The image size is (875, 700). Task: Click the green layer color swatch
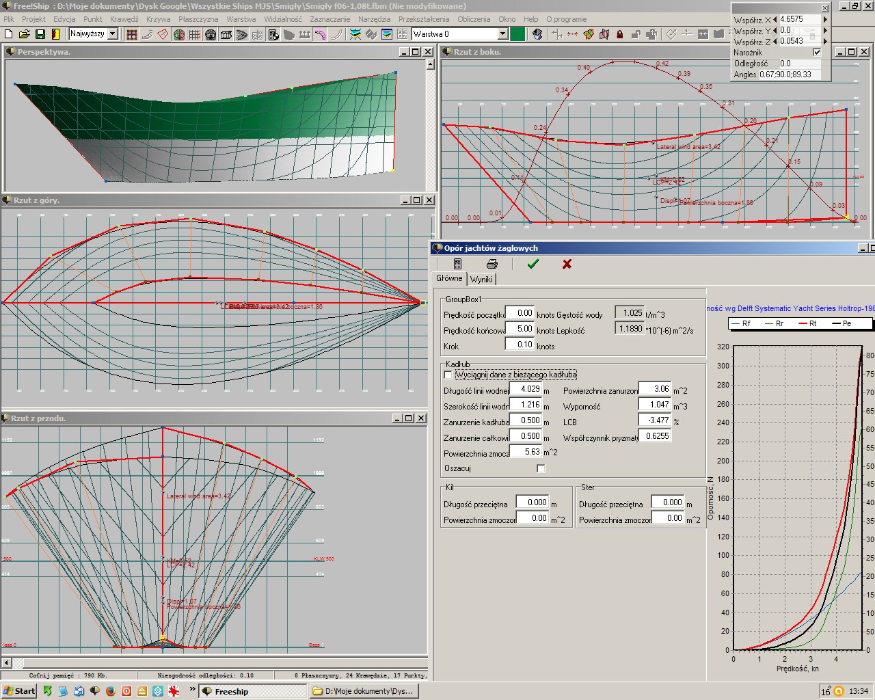(517, 33)
